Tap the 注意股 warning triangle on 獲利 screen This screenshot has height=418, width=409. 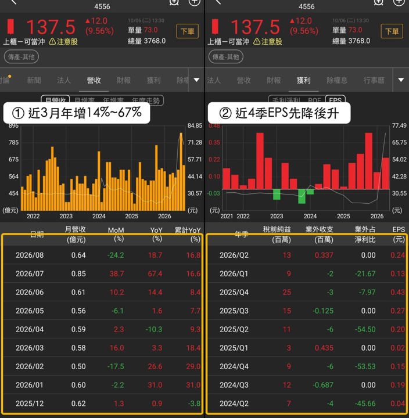pos(257,42)
